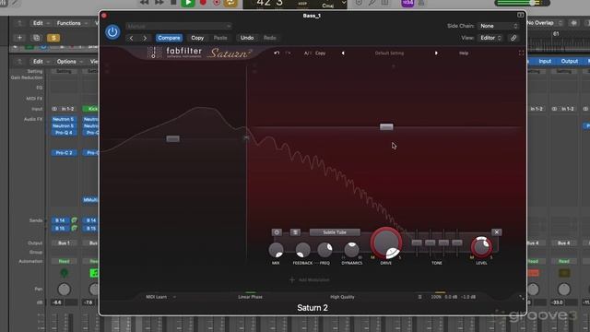Screen dimensions: 590x332
Task: Click the Compare button
Action: (169, 38)
